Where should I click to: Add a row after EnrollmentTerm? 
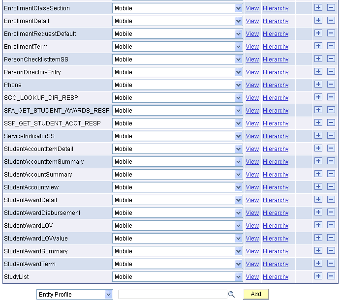point(318,46)
